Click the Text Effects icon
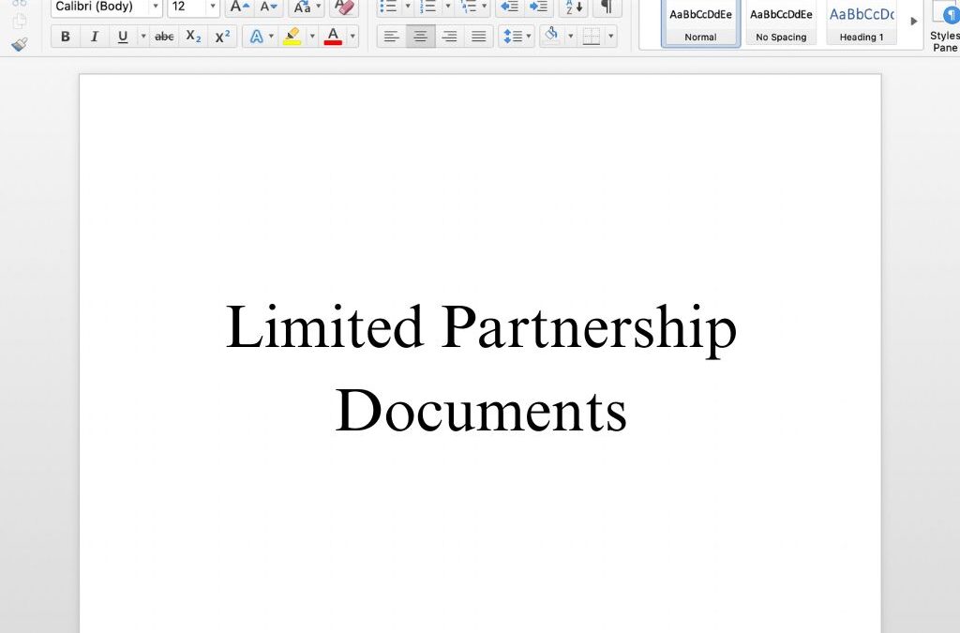Screen dimensions: 960x633 pyautogui.click(x=257, y=37)
